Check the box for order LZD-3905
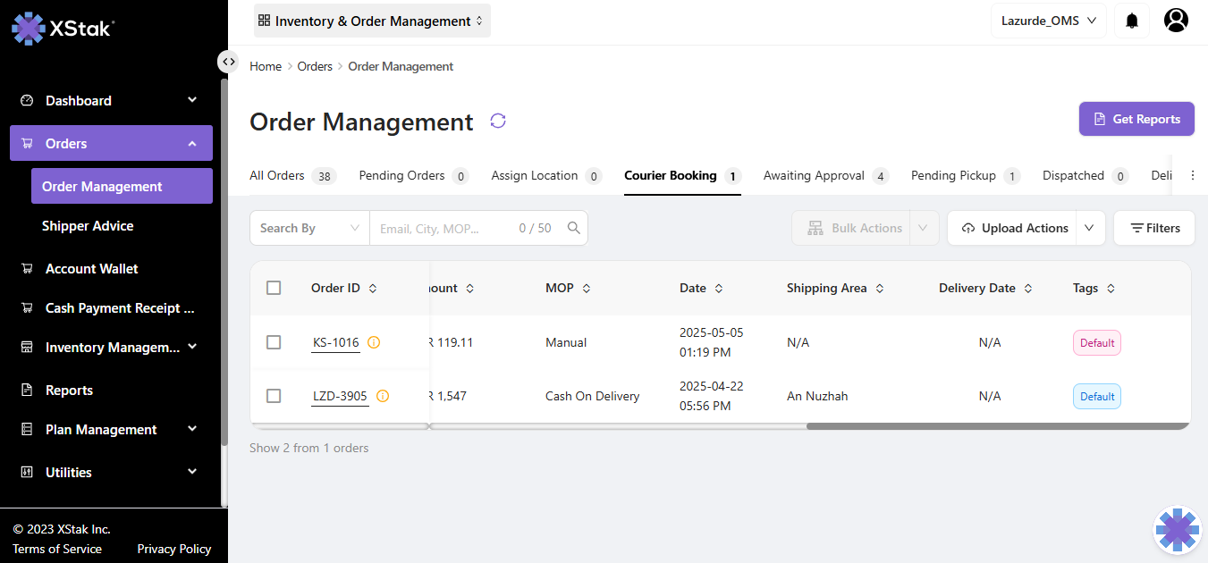Screen dimensions: 1208x563 pos(274,396)
